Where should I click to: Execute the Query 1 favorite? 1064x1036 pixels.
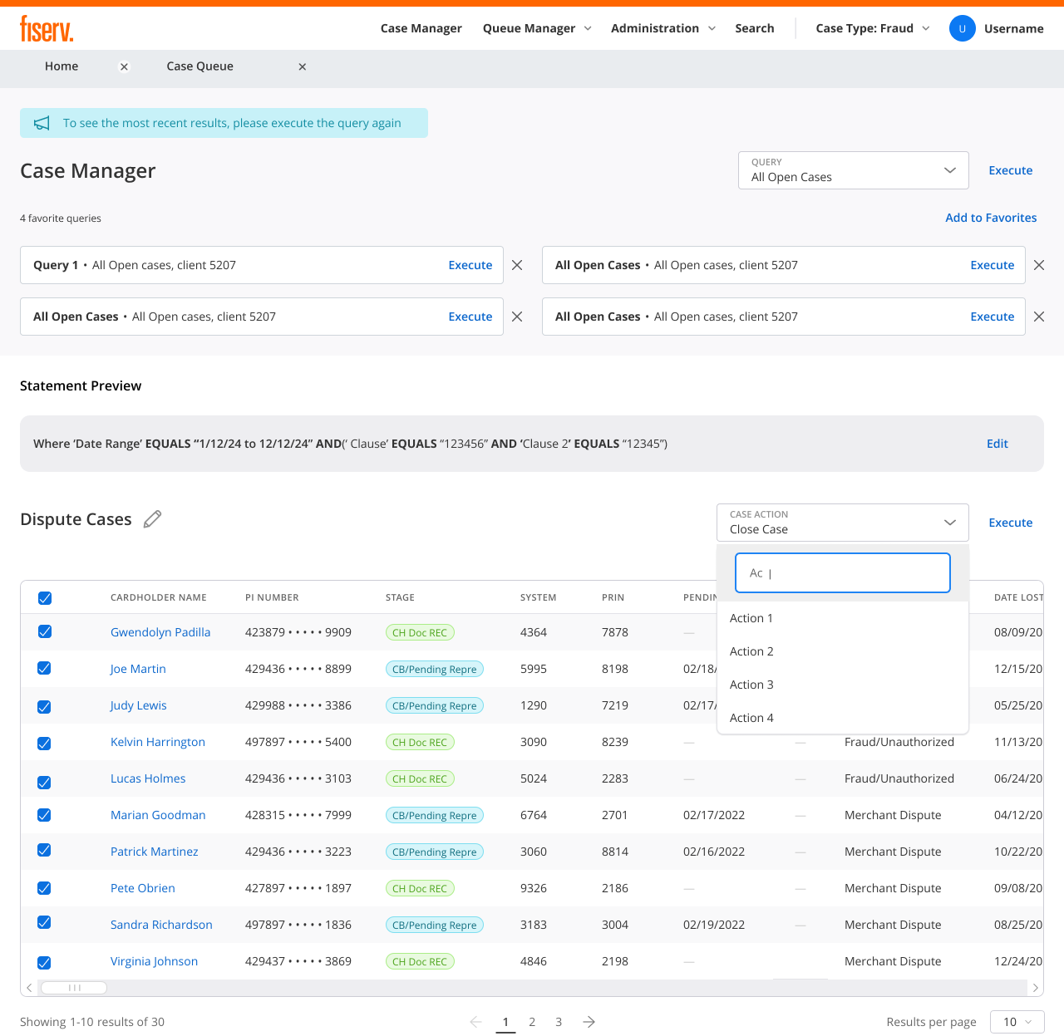coord(470,265)
